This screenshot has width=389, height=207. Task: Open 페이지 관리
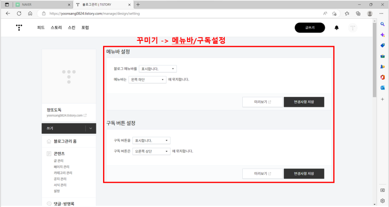(x=62, y=167)
